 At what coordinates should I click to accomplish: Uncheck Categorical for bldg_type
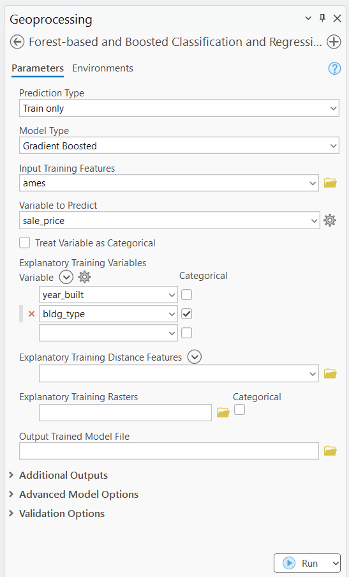click(187, 314)
